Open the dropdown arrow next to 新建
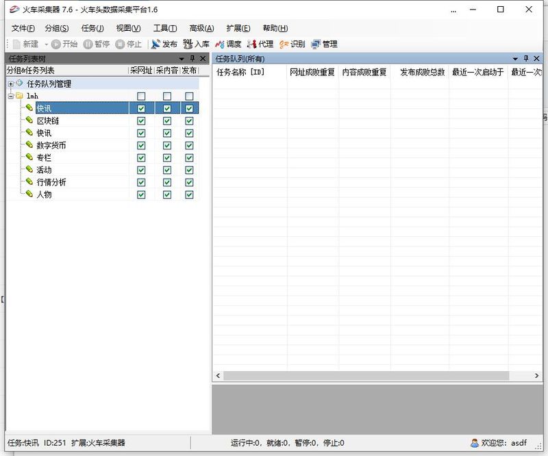This screenshot has width=548, height=456. [x=46, y=45]
